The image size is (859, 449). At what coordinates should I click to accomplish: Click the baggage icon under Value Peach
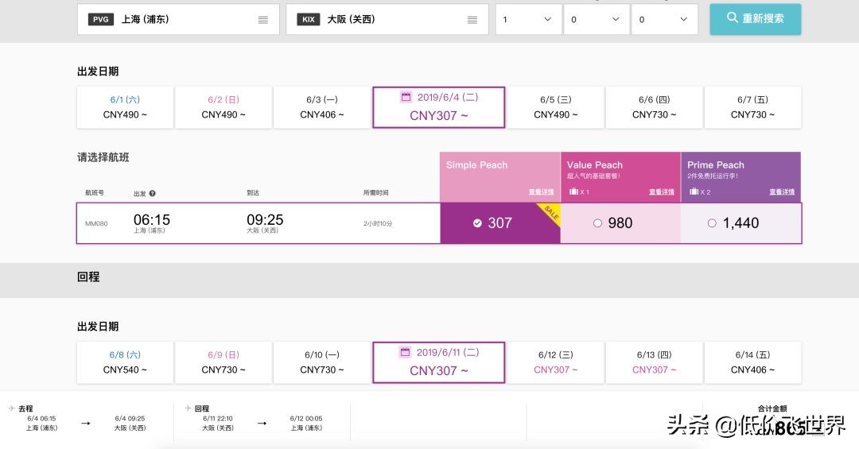click(x=573, y=192)
